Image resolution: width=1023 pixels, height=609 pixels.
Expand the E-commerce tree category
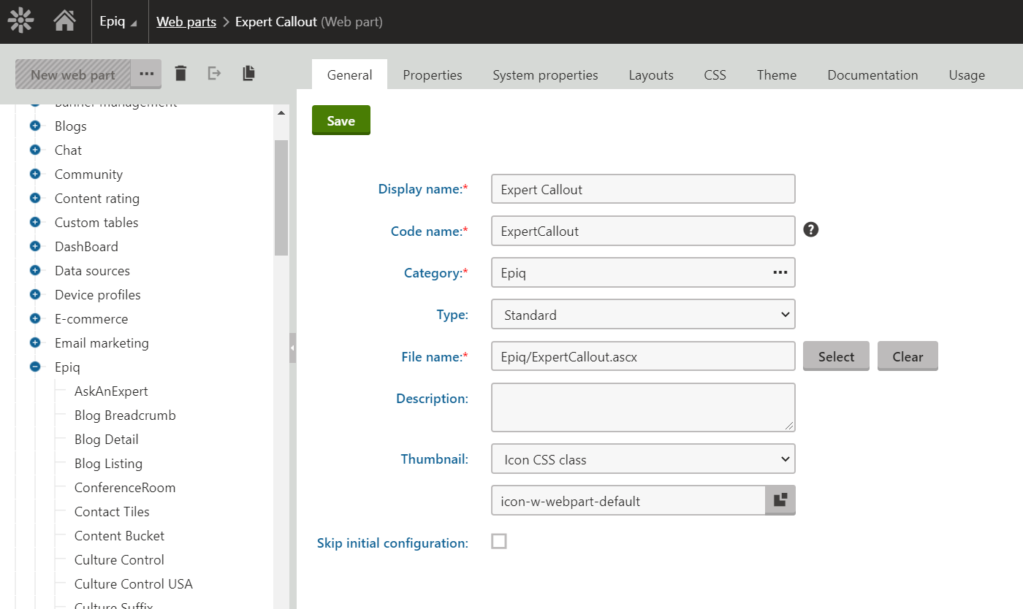(35, 319)
